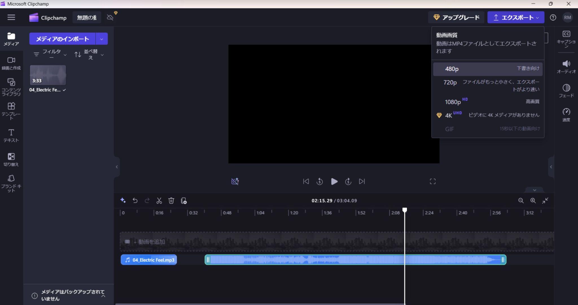The height and width of the screenshot is (305, 578).
Task: Zoom in the timeline
Action: 533,200
